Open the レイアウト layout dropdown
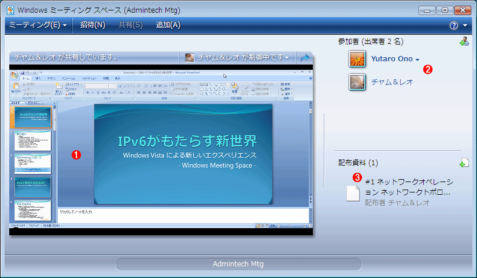The height and width of the screenshot is (278, 477). (73, 84)
